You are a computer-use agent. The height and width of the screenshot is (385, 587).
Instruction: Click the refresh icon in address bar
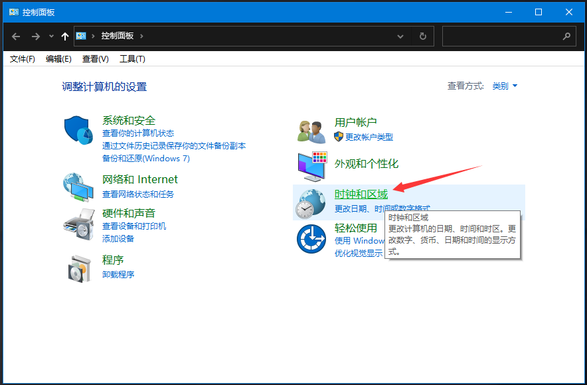click(x=423, y=37)
